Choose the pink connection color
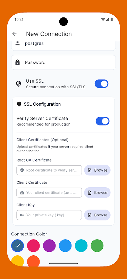127x279 pixels. (33, 246)
